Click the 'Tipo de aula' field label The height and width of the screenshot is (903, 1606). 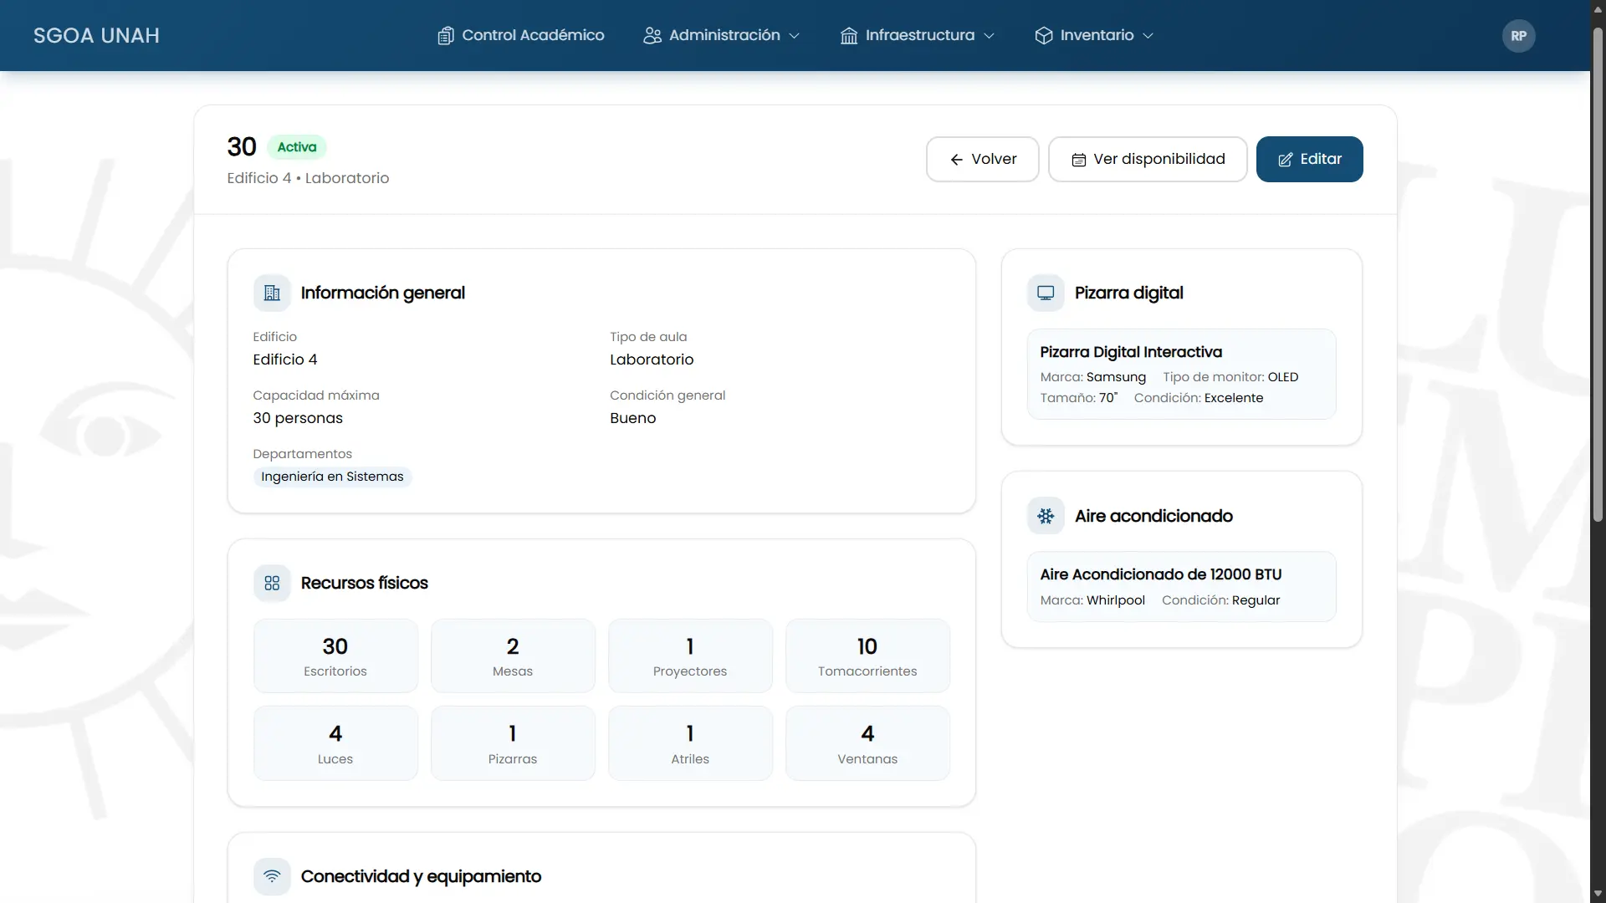(648, 337)
